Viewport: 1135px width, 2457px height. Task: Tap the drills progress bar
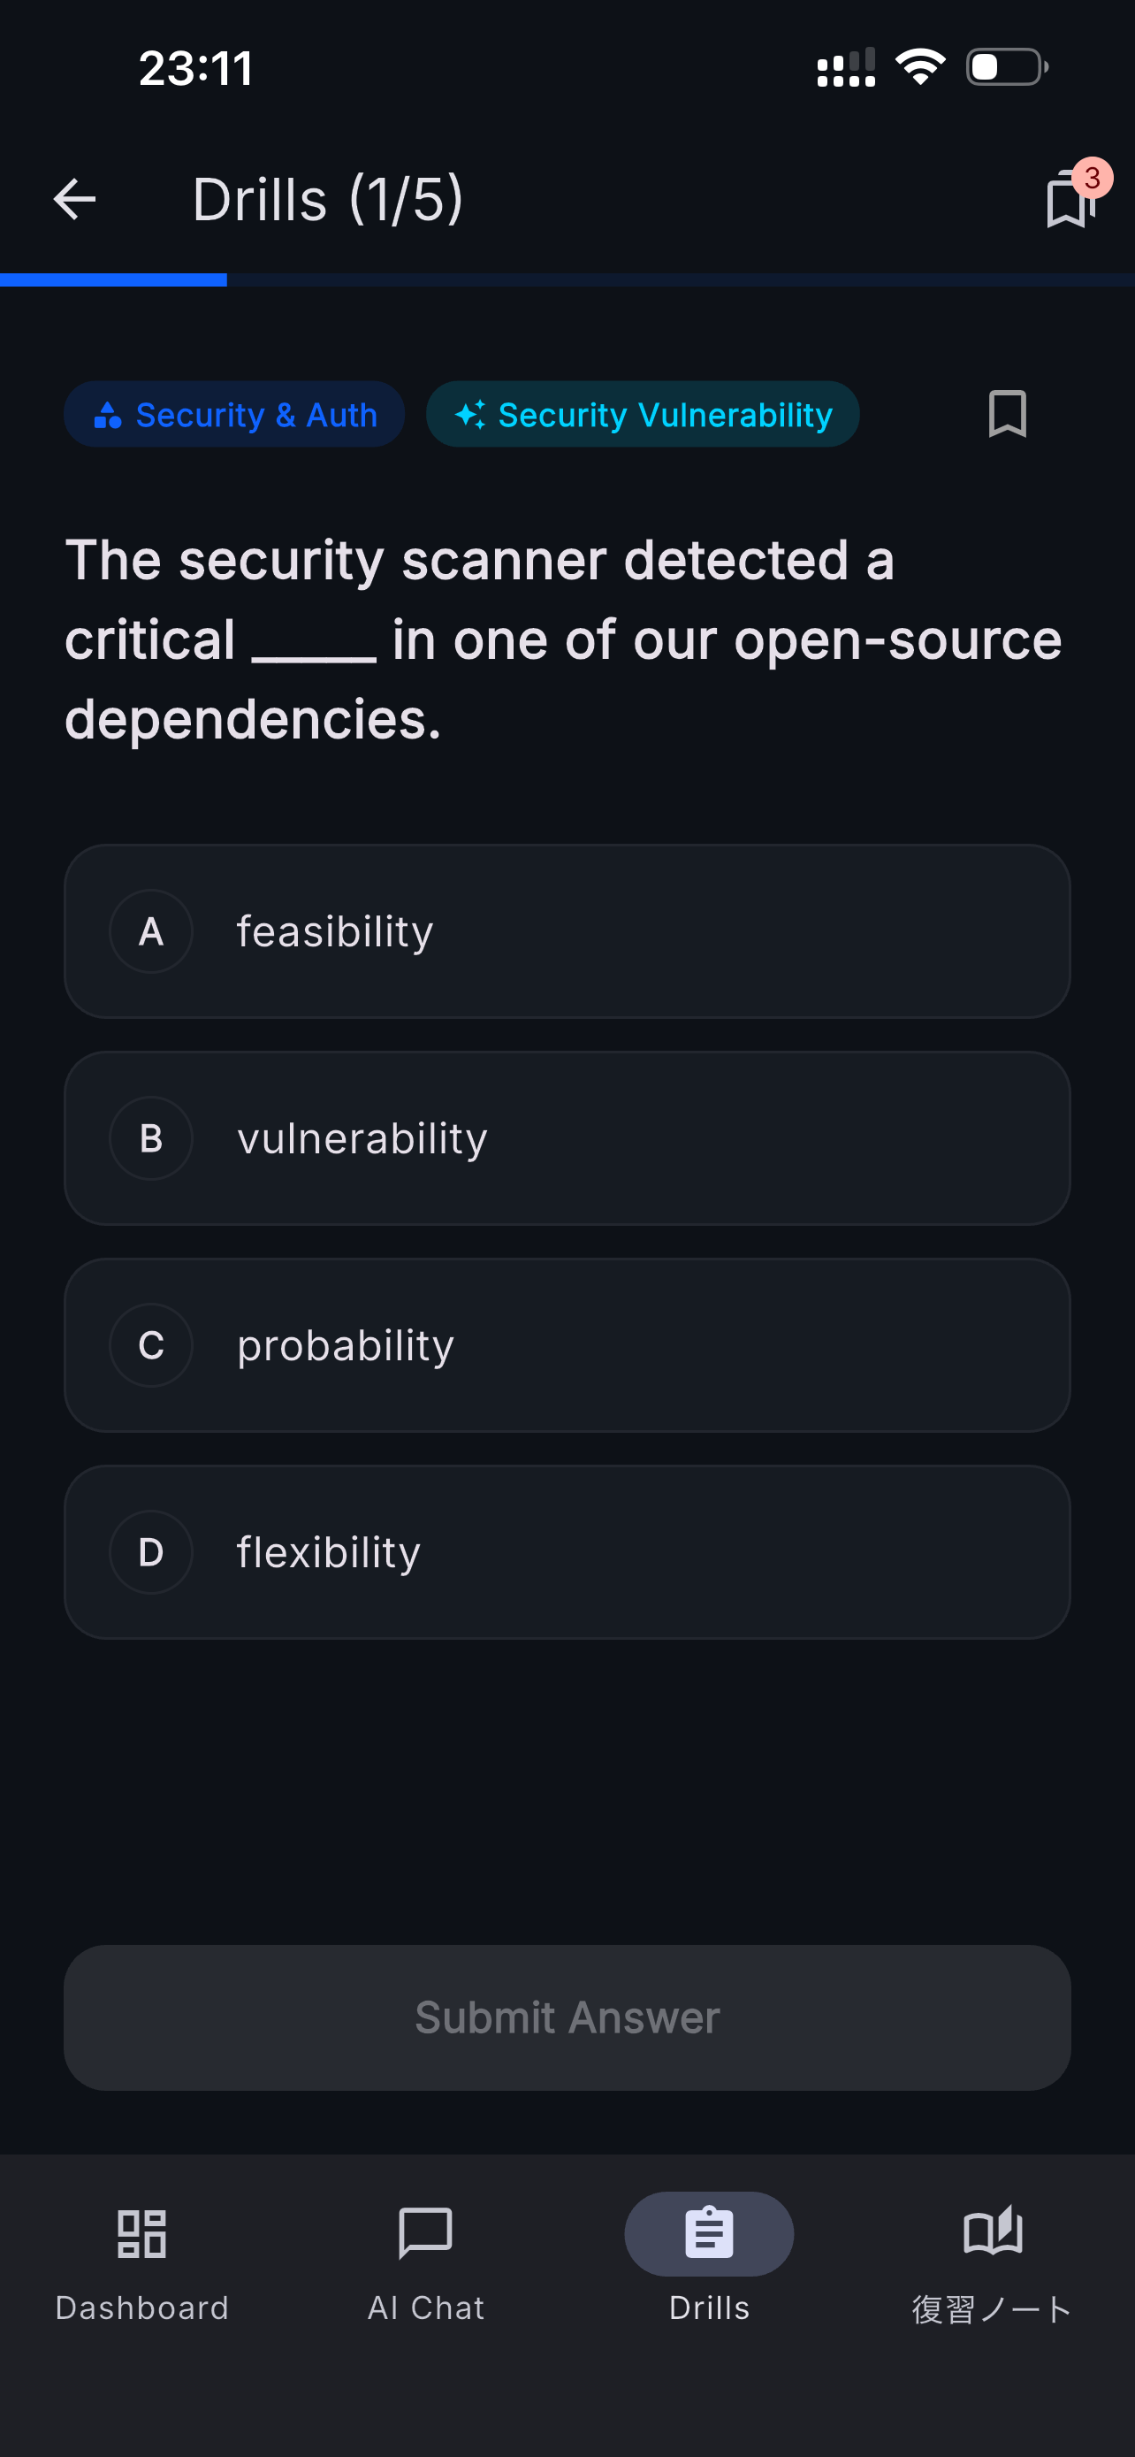coord(567,279)
